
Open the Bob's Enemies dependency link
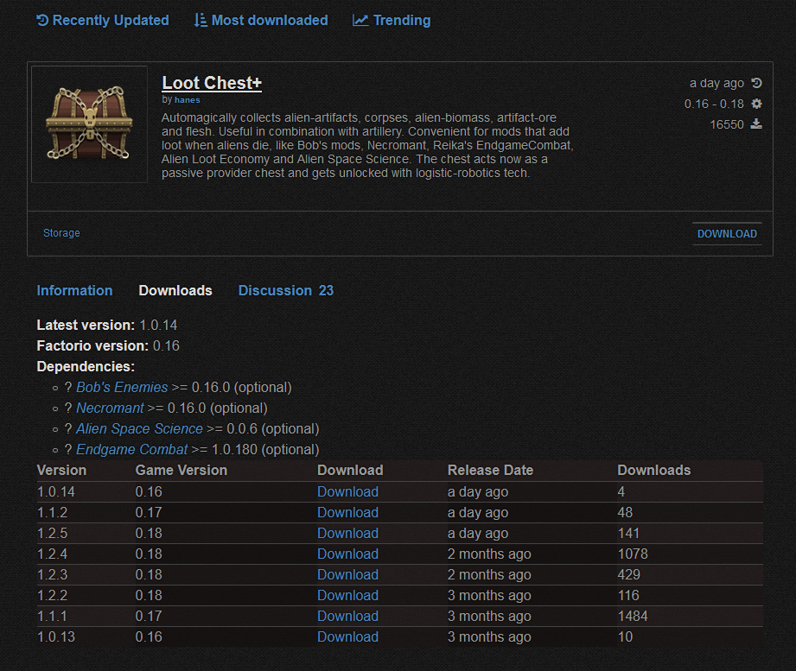tap(122, 388)
